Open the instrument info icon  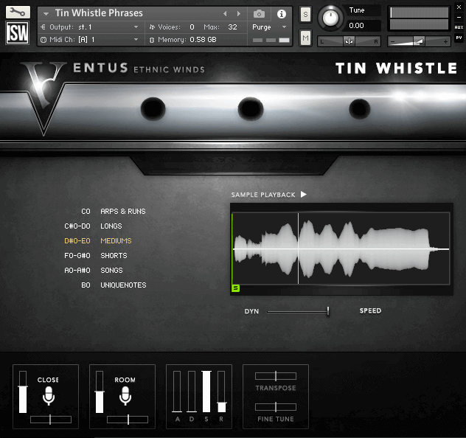[281, 14]
